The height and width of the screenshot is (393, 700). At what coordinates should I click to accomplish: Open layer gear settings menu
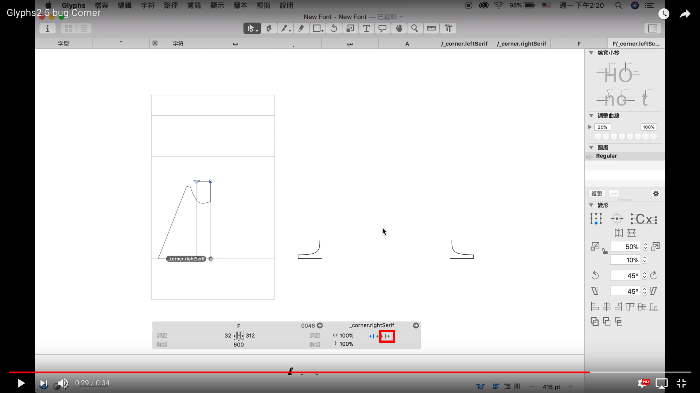(656, 194)
